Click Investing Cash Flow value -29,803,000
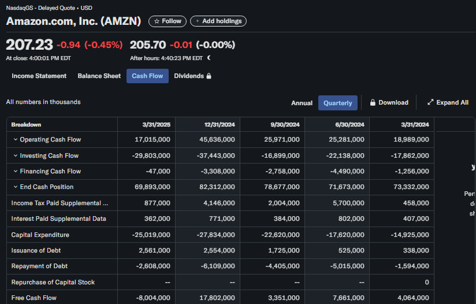Image resolution: width=476 pixels, height=304 pixels. pos(151,155)
